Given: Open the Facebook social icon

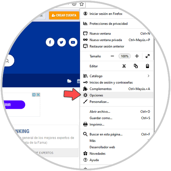Looking at the screenshot, I should [x=50, y=42].
